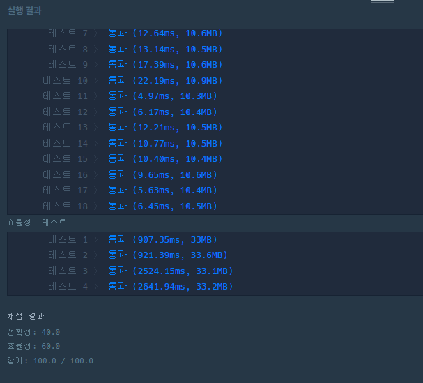423x383 pixels.
Task: Click chevron next to 테스트 12
Action: tap(95, 112)
